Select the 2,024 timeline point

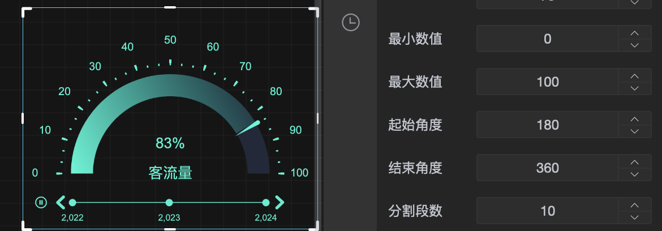tap(266, 203)
